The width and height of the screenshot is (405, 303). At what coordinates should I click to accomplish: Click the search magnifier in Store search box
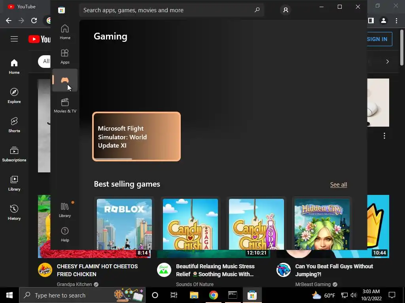(x=257, y=10)
